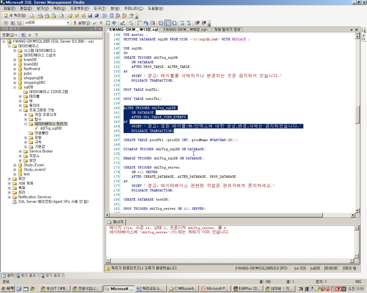Click the messages pane scroll down arrow
Viewport: 367px width, 293px height.
pyautogui.click(x=357, y=256)
